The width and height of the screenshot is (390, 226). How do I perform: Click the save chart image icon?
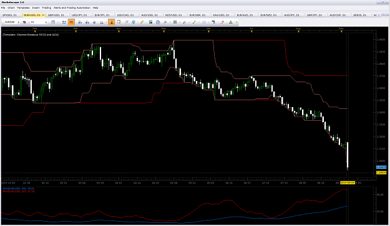pyautogui.click(x=150, y=22)
